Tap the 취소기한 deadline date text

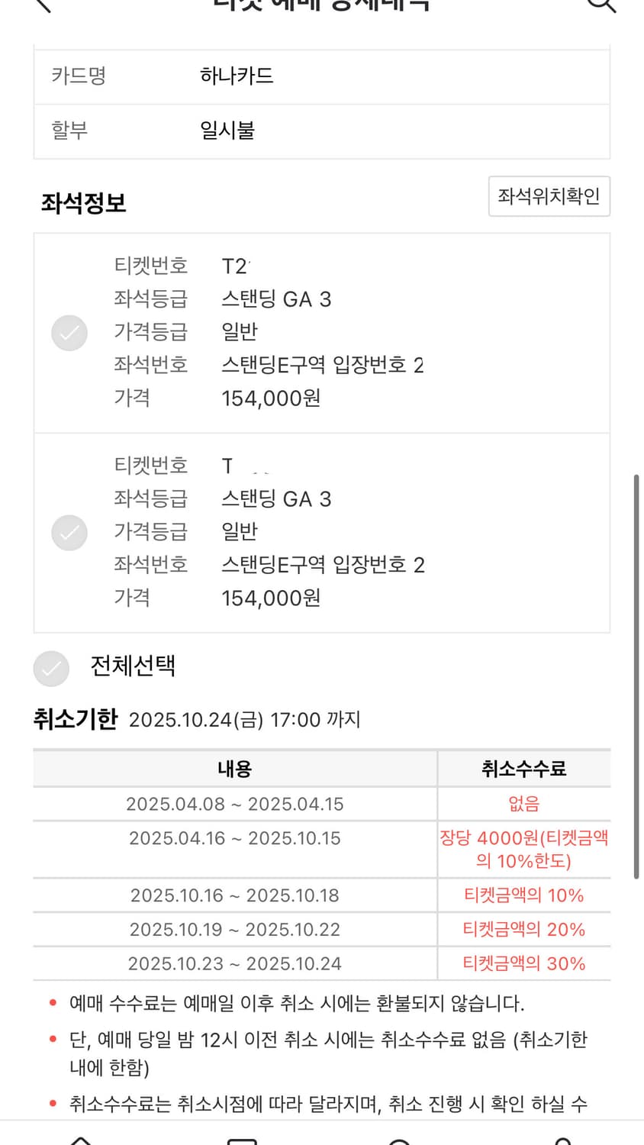pos(244,720)
